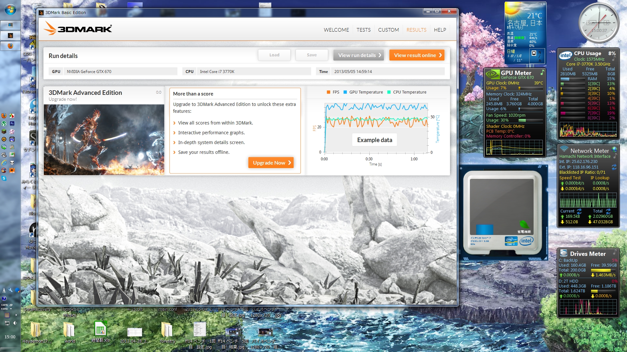
Task: Click the wifi icon in Network Meter
Action: [x=564, y=149]
